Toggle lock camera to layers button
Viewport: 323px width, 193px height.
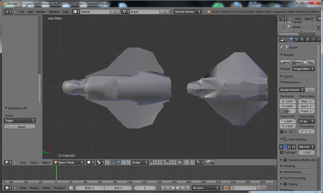[180, 163]
